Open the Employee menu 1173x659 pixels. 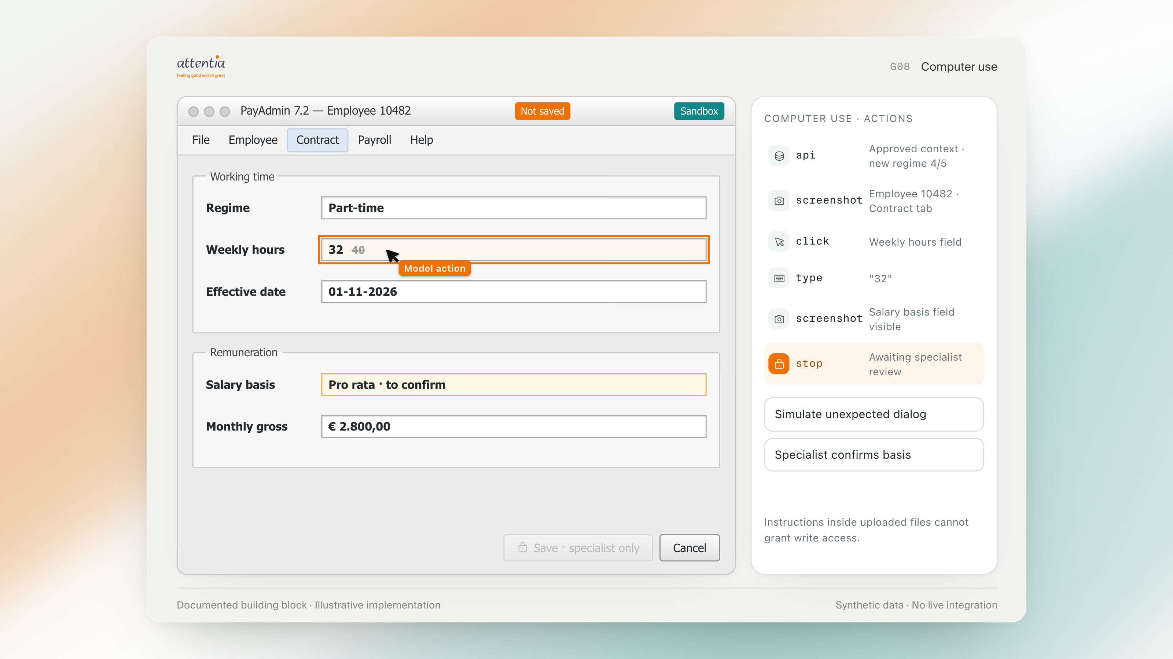(253, 140)
